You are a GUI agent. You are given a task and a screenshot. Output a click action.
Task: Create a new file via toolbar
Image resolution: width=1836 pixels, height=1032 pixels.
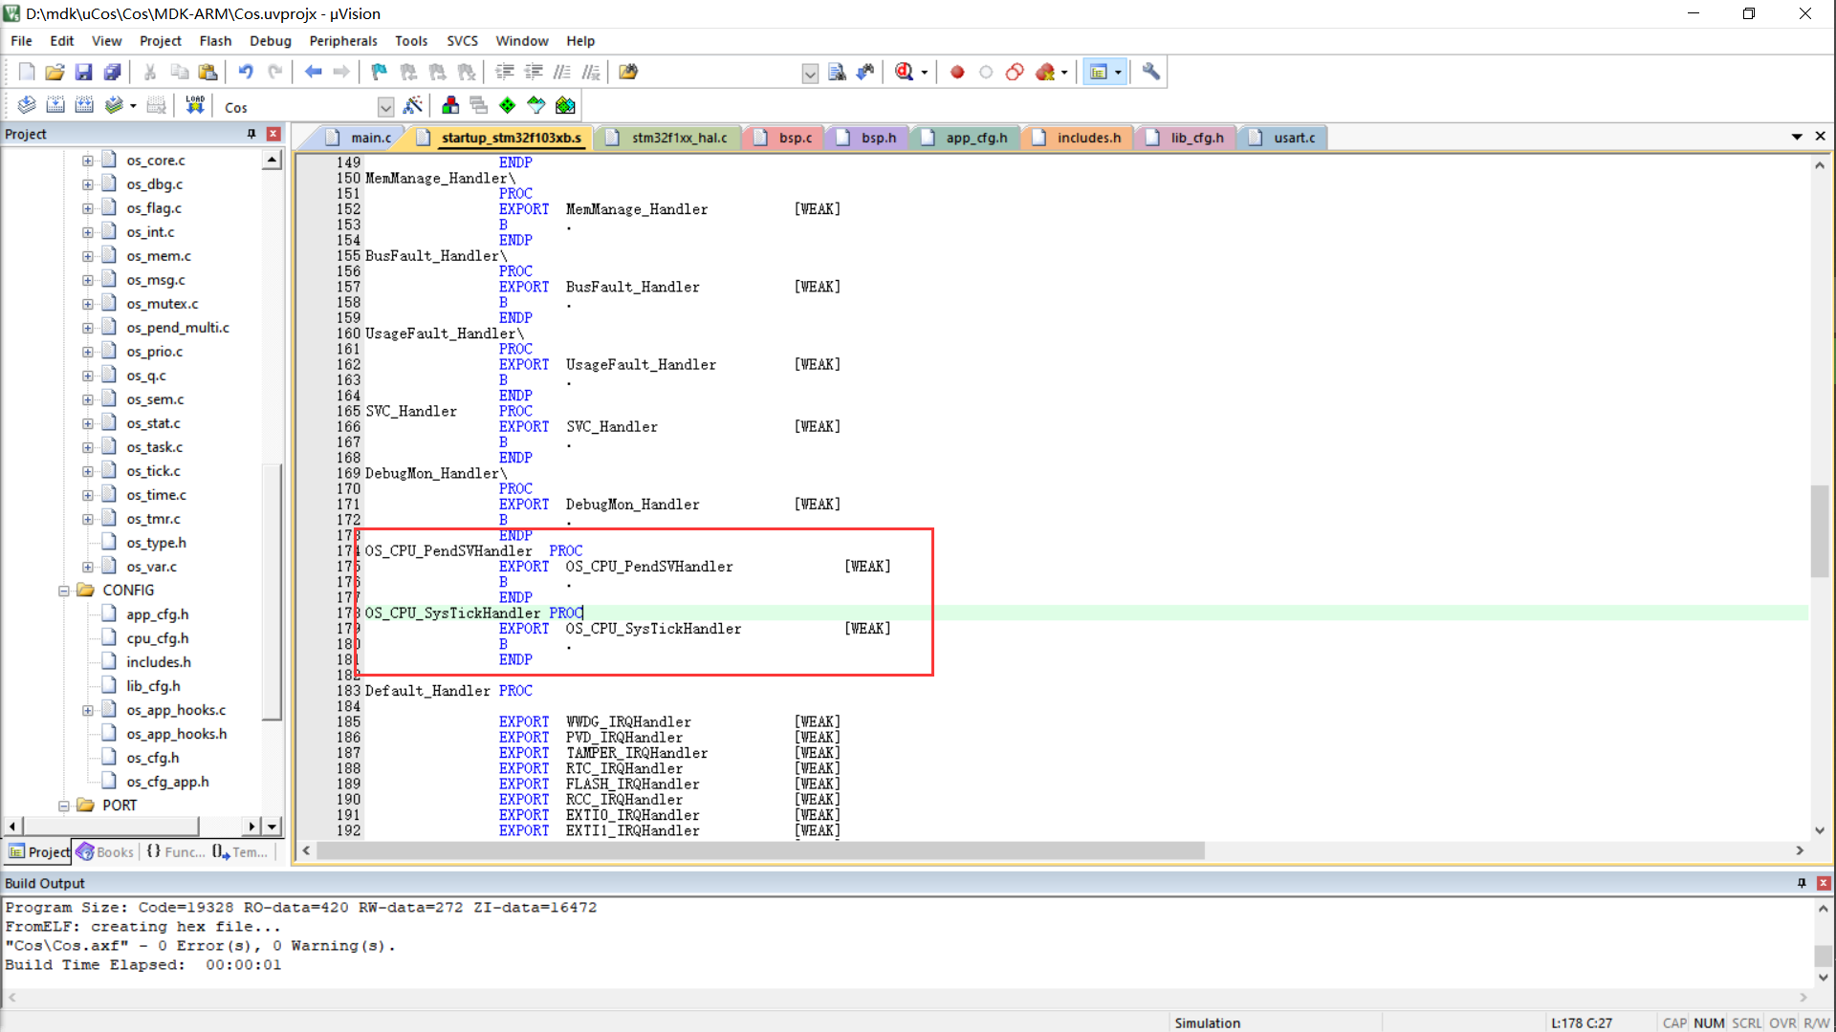(27, 72)
